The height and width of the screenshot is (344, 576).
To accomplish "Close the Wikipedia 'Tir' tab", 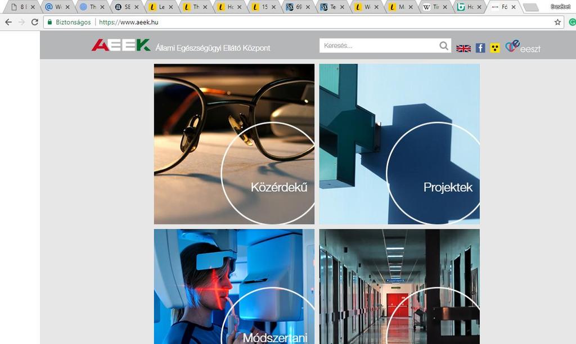I will [445, 7].
